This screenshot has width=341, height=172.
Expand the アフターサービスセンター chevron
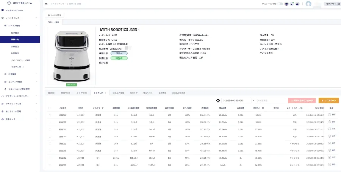pyautogui.click(x=36, y=96)
